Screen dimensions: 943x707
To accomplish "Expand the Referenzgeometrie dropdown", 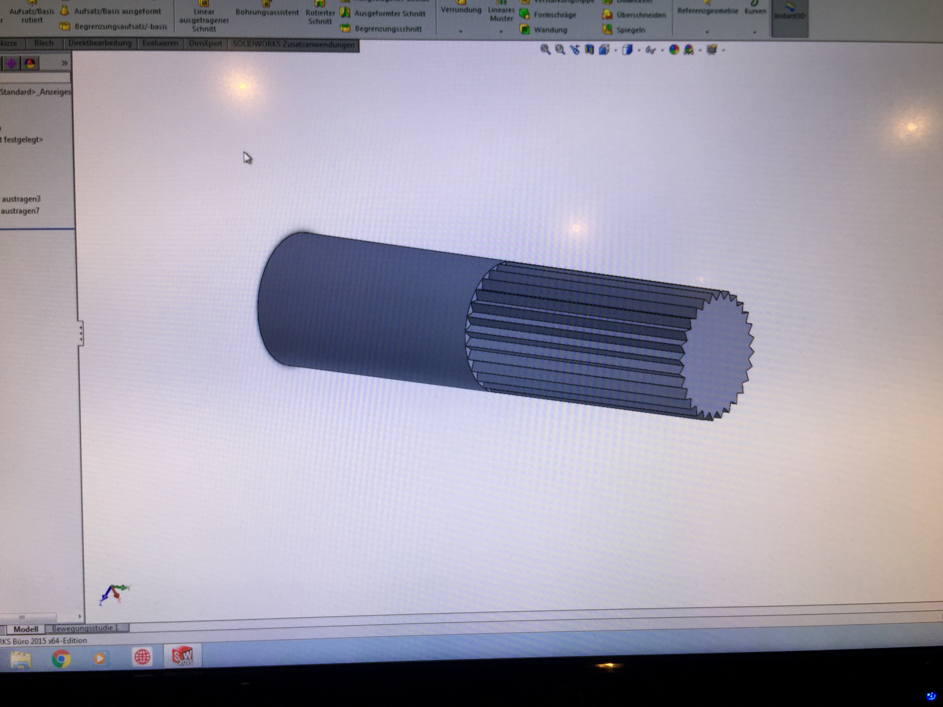I will (707, 32).
